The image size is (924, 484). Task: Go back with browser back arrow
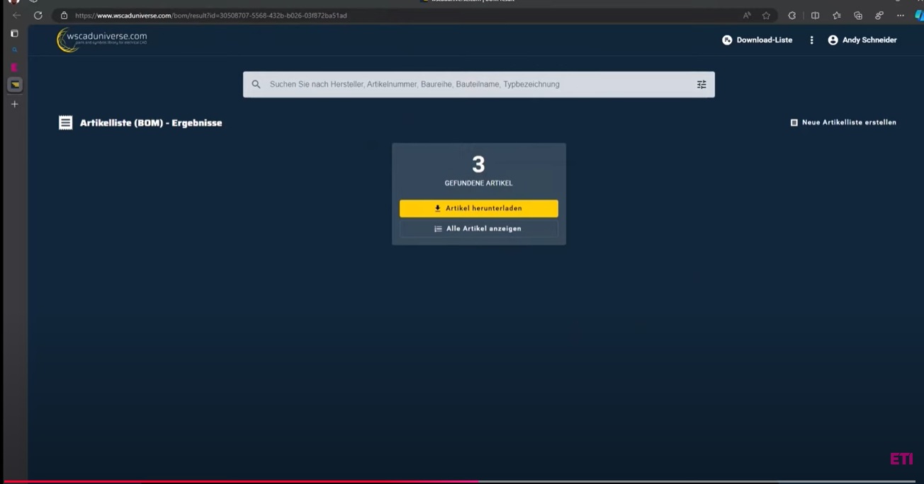[x=16, y=16]
